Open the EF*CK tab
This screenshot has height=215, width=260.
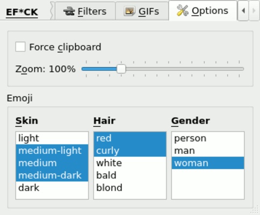pyautogui.click(x=22, y=12)
